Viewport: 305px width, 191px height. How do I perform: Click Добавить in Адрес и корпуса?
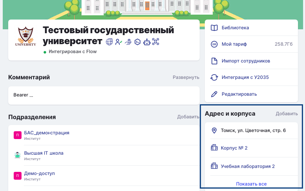[x=287, y=114]
